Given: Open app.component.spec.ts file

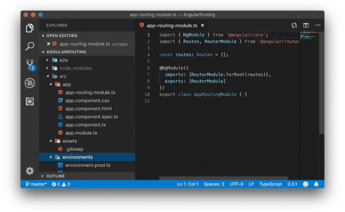Looking at the screenshot, I should (x=91, y=117).
